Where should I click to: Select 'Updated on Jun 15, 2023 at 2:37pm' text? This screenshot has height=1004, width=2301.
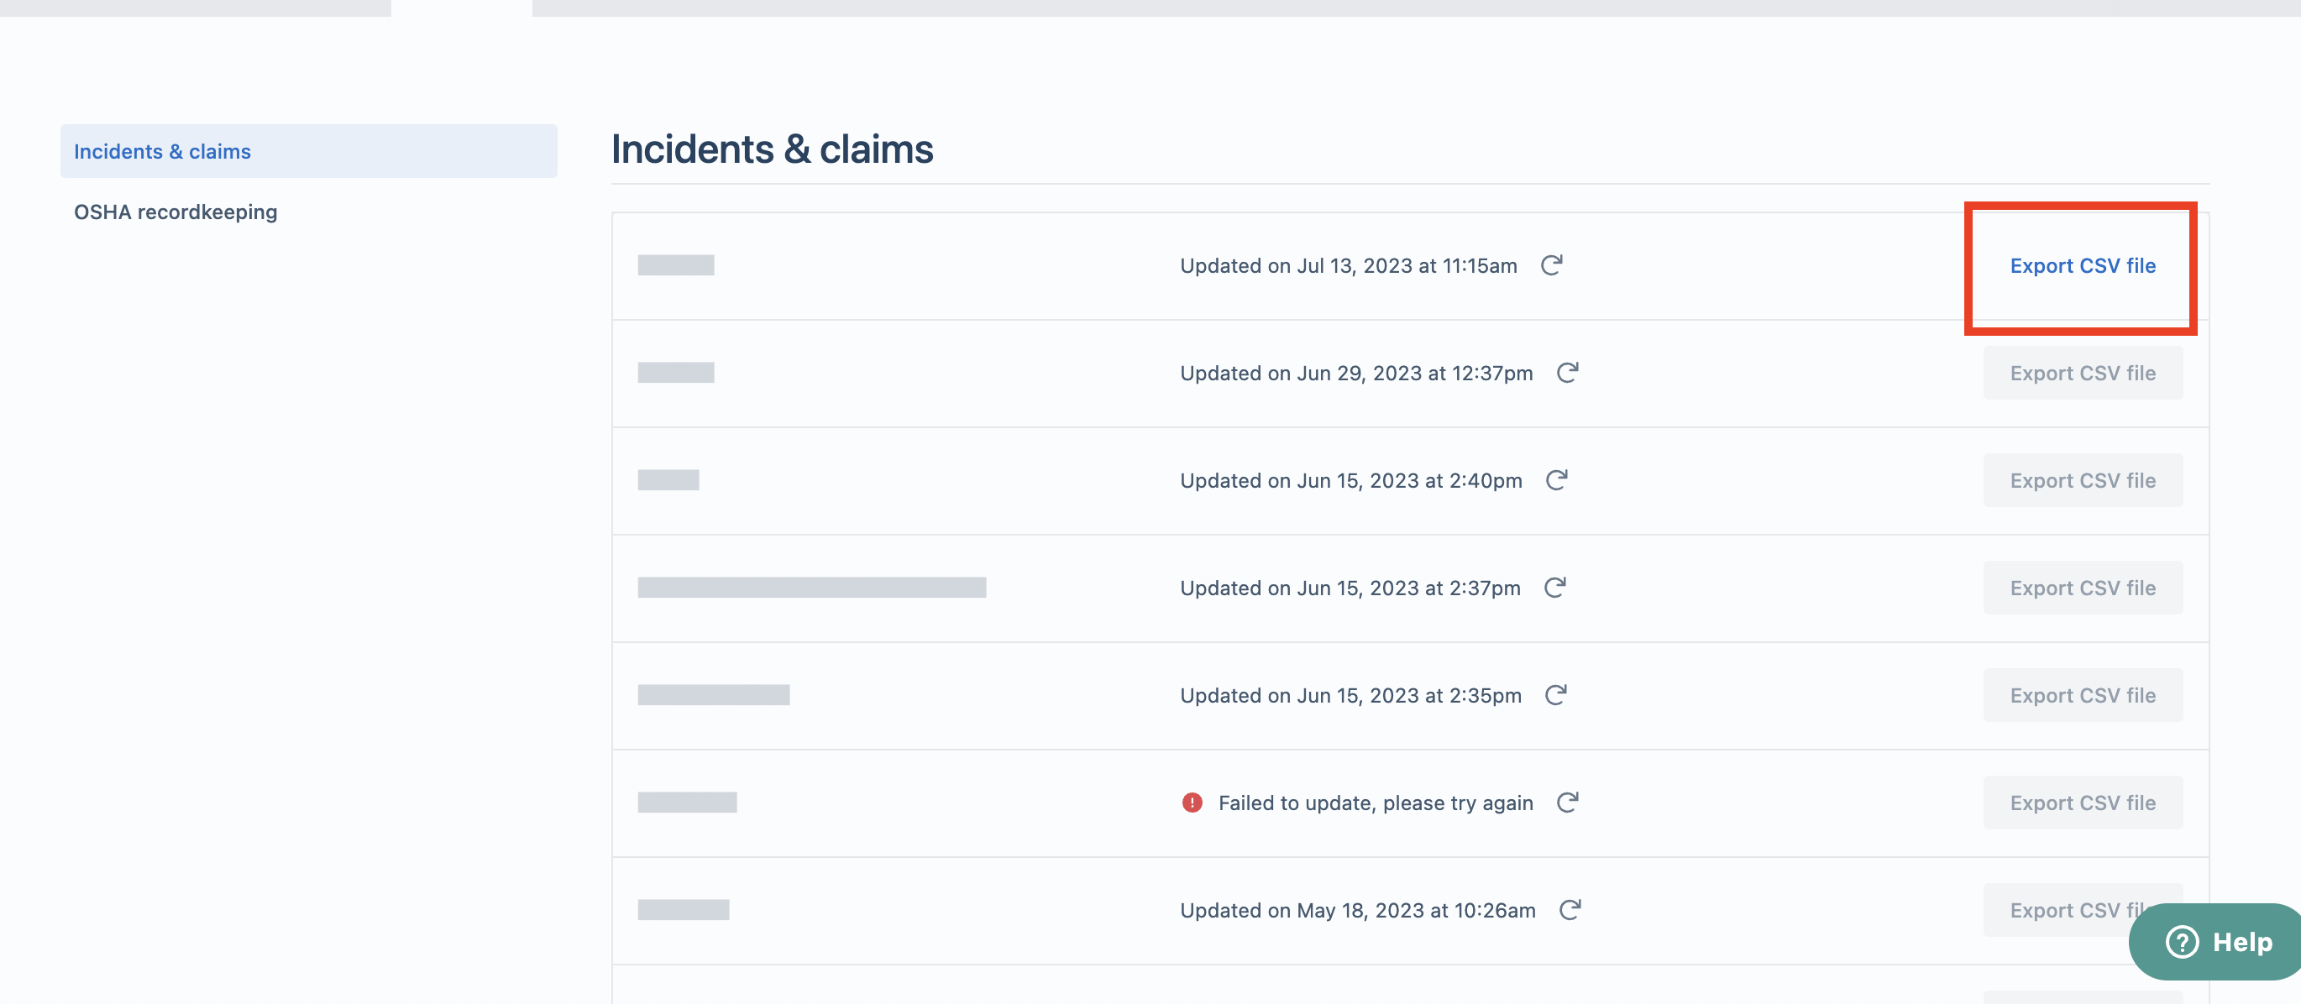(x=1350, y=588)
